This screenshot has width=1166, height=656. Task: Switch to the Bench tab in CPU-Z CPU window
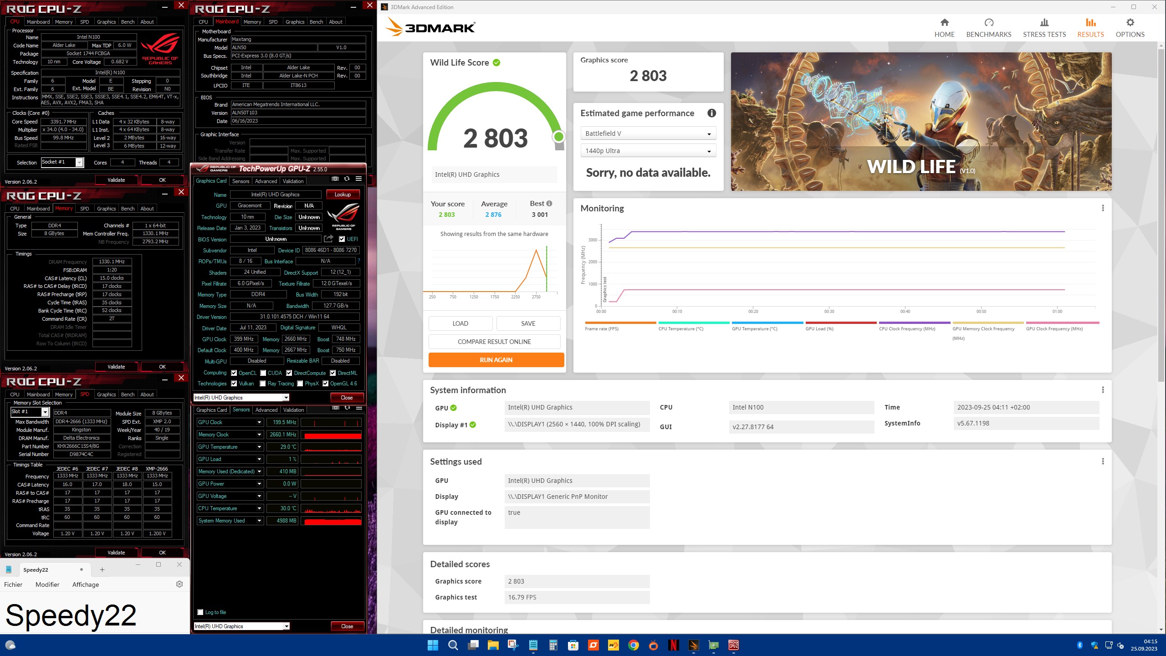pos(128,22)
